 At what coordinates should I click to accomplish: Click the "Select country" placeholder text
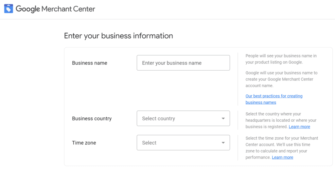pyautogui.click(x=158, y=118)
